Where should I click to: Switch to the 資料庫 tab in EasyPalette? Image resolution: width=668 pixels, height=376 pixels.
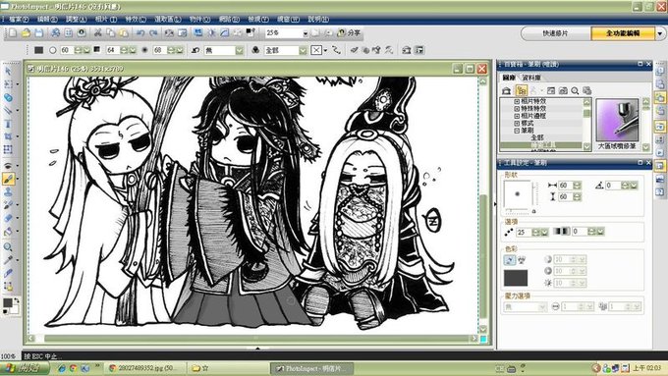click(x=531, y=78)
